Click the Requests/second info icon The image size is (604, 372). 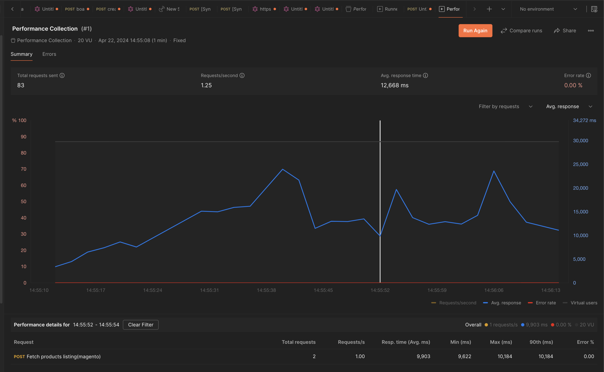tap(242, 76)
